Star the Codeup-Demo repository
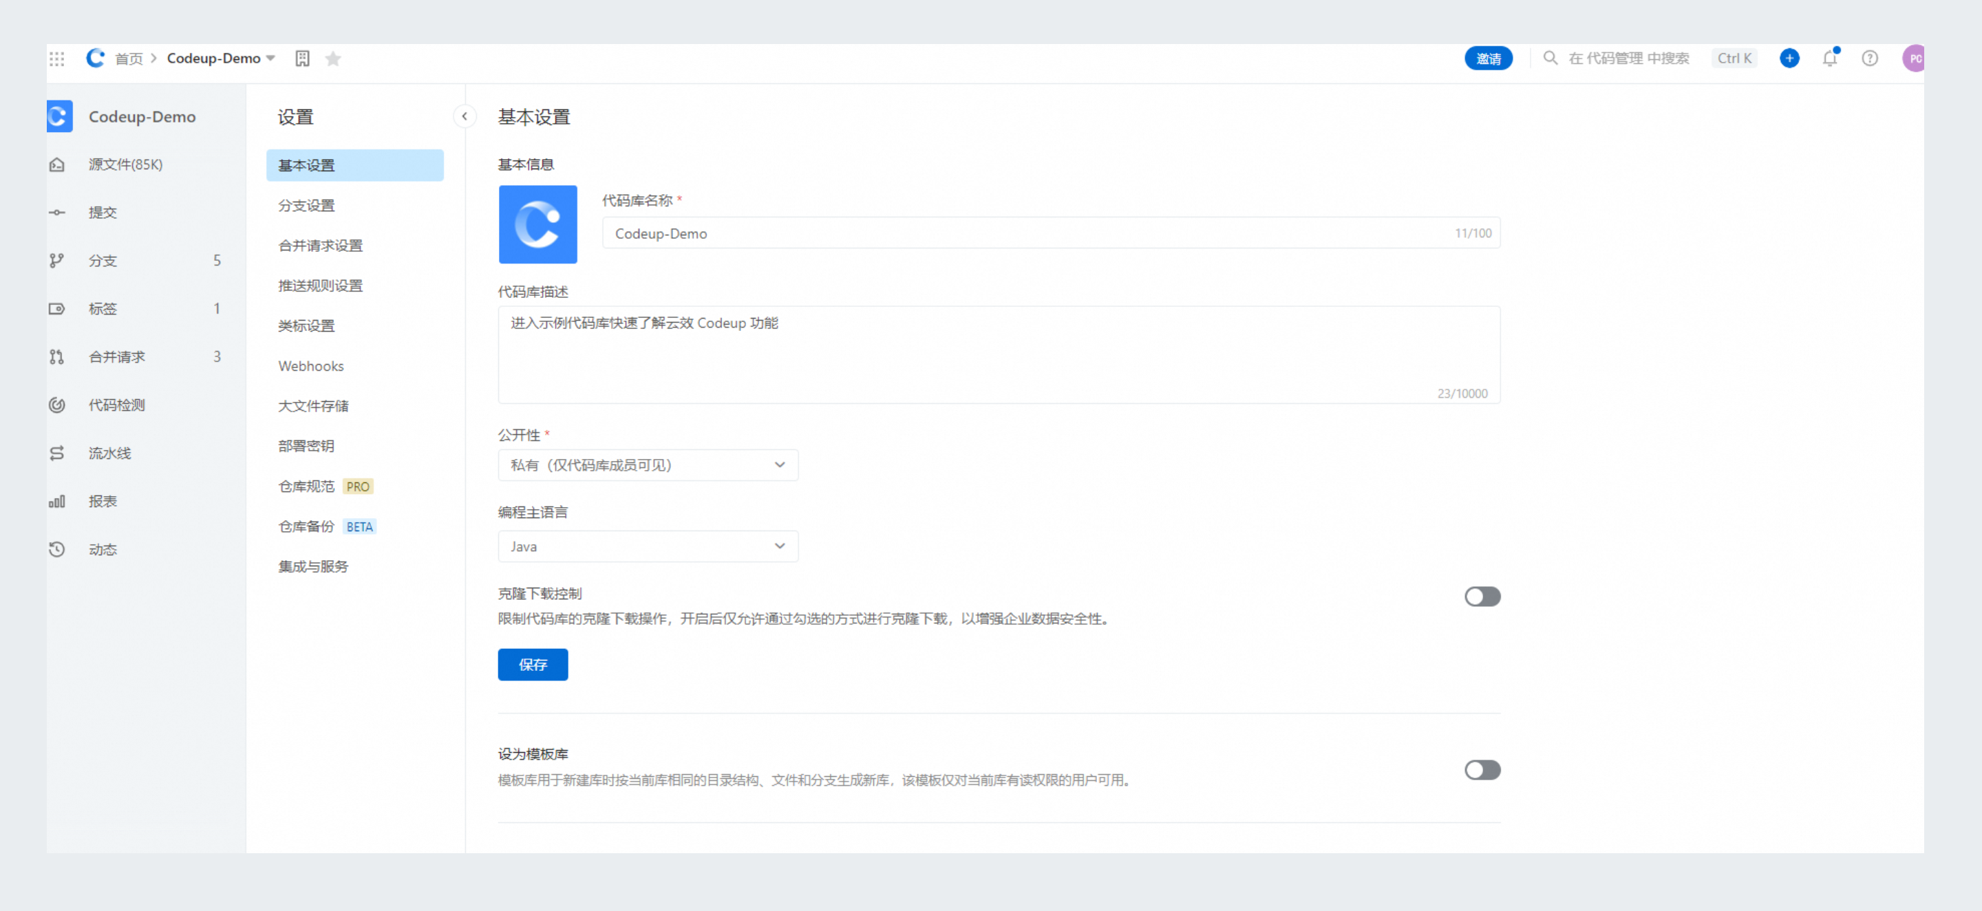Screen dimensions: 1982x911 click(333, 58)
